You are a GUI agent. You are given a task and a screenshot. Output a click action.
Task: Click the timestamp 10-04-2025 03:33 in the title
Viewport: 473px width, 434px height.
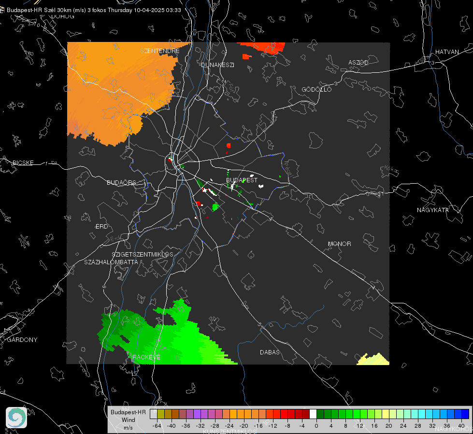pyautogui.click(x=157, y=10)
